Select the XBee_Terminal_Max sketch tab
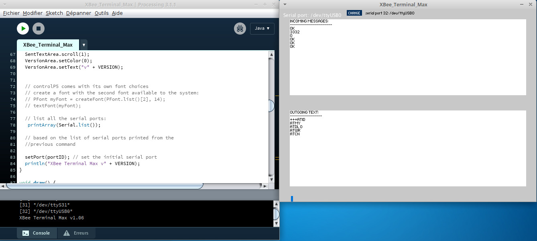The width and height of the screenshot is (537, 241). 48,45
